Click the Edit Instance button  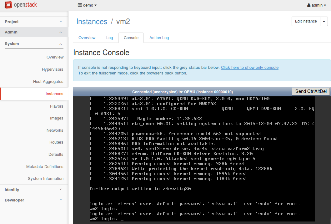pos(306,21)
